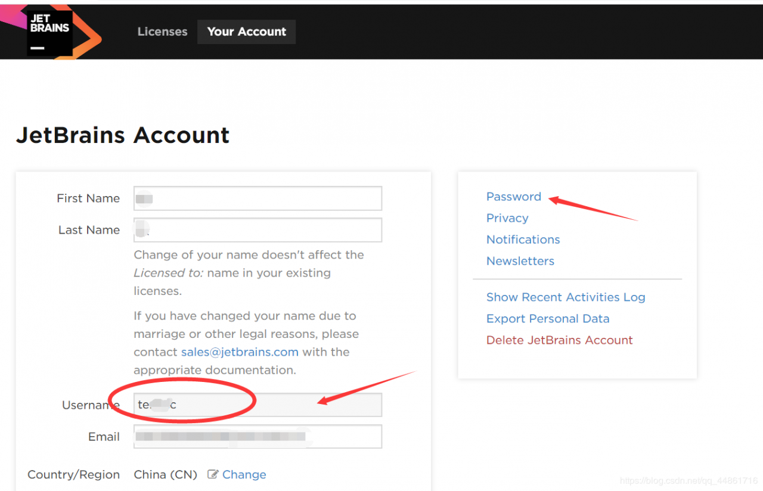Focus the Last Name input field
763x491 pixels.
tap(258, 230)
